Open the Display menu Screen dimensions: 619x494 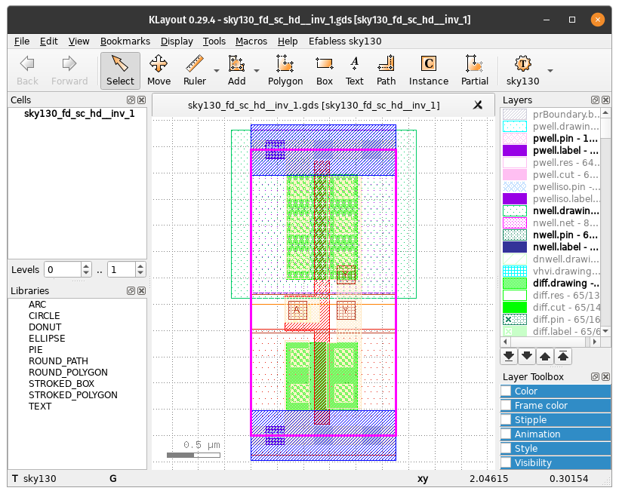pyautogui.click(x=177, y=41)
